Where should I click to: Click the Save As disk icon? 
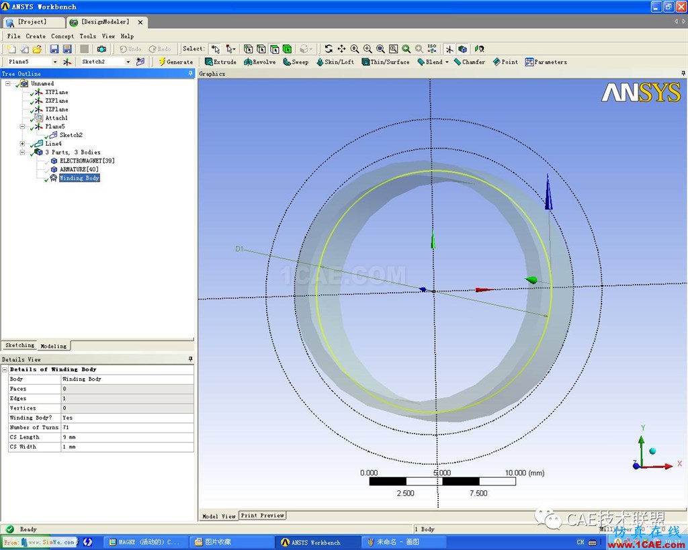[x=68, y=49]
